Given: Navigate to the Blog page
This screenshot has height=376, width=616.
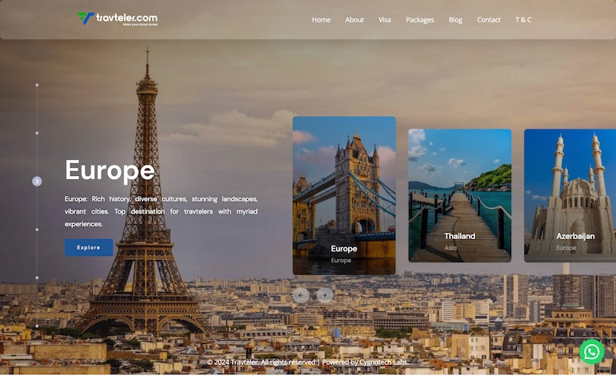Looking at the screenshot, I should click(455, 20).
